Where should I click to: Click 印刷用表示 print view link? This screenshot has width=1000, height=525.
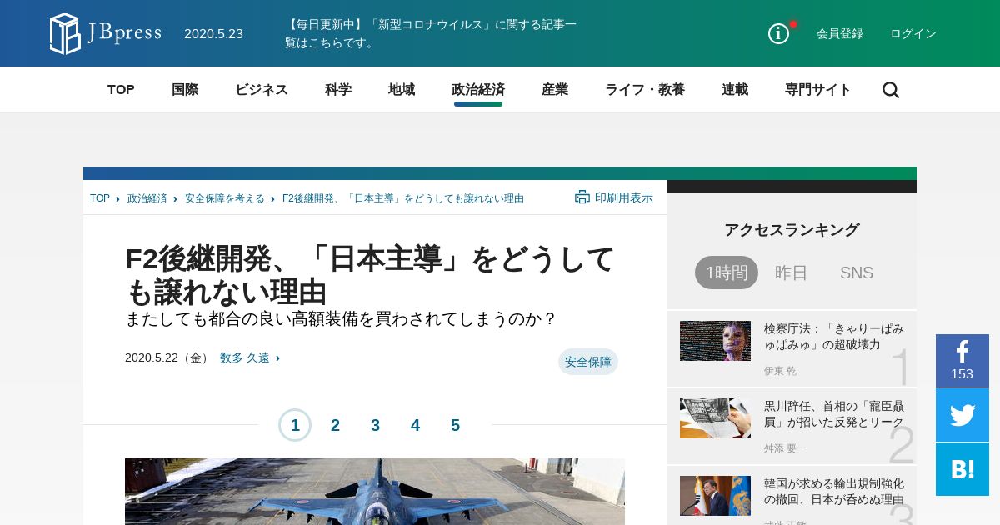point(624,197)
